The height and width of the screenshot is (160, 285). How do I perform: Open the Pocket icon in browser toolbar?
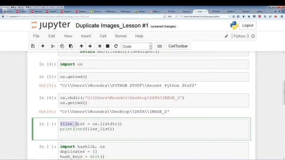click(x=254, y=16)
